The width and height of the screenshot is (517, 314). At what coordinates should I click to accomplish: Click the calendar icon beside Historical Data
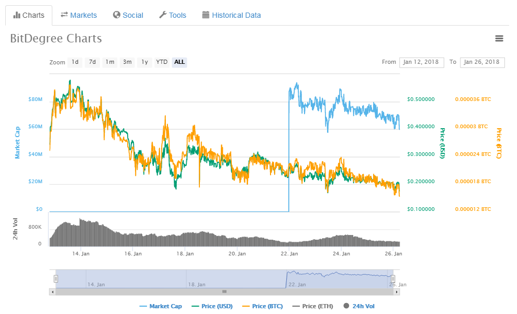tap(206, 15)
